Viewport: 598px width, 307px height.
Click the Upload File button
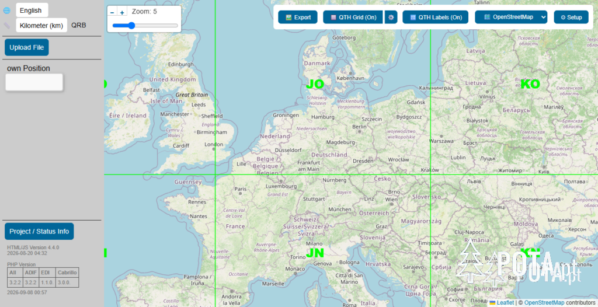tap(27, 47)
